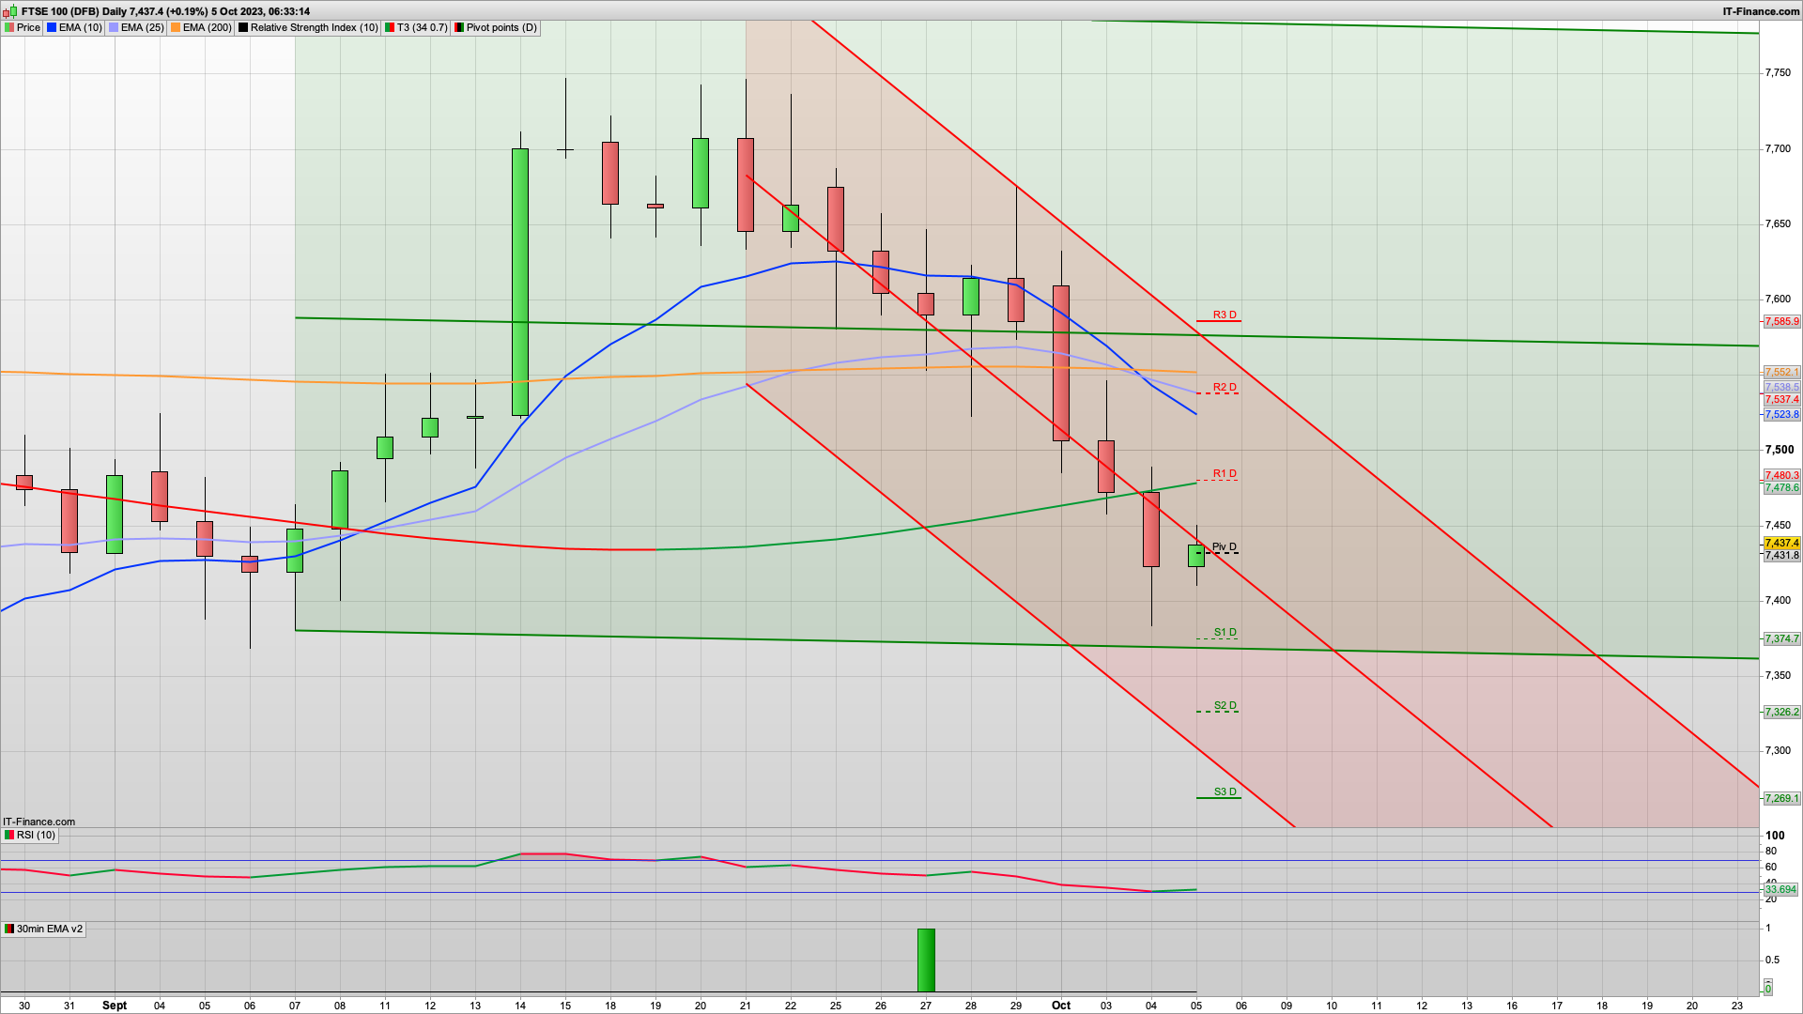Click the Sept label on the date axis

pos(115,1005)
